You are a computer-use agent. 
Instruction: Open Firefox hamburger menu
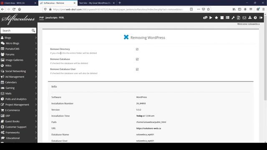click(263, 9)
